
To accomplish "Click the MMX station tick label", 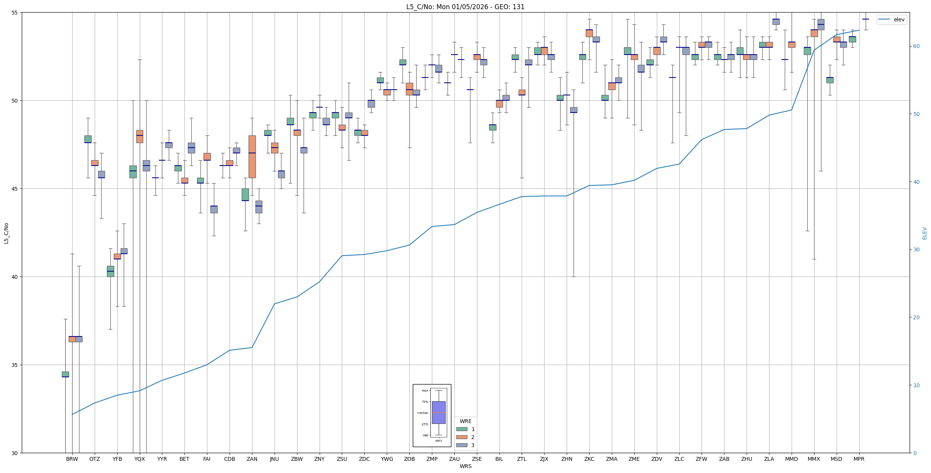I will pyautogui.click(x=814, y=459).
